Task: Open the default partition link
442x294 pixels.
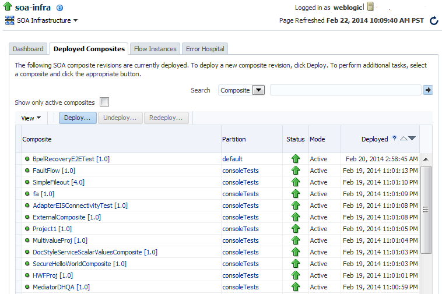Action: coord(232,159)
